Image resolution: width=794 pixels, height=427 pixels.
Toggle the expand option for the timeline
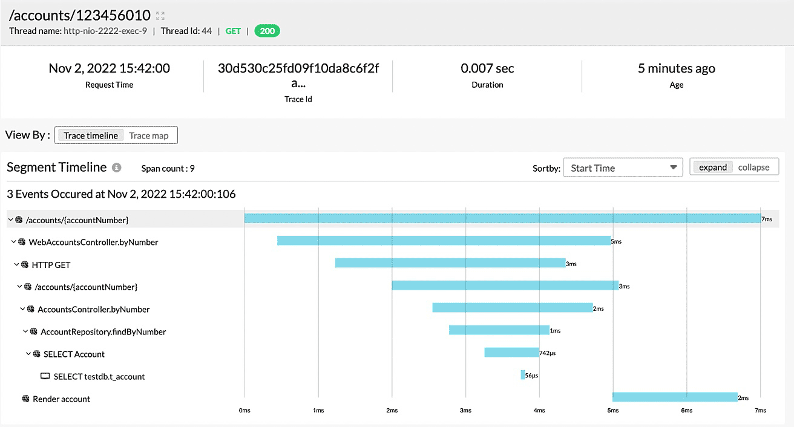pyautogui.click(x=713, y=167)
